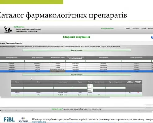Click the Cattle Center cow logo
Image resolution: width=153 pixels, height=123 pixels.
click(8, 29)
